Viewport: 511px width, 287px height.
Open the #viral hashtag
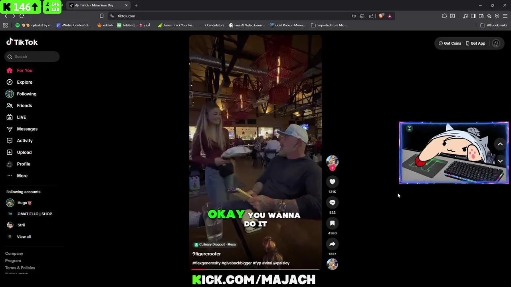tap(267, 263)
